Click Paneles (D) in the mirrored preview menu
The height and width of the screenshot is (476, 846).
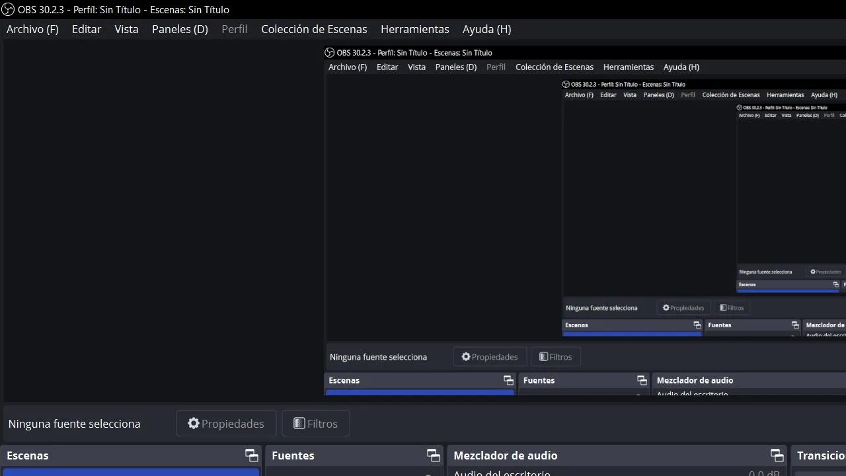pos(456,67)
